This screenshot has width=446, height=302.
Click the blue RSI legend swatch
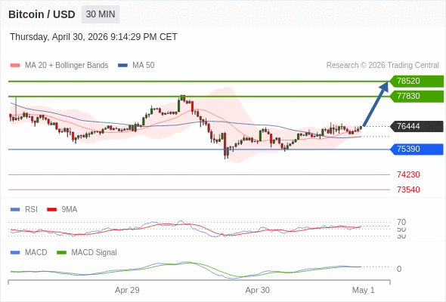click(15, 210)
